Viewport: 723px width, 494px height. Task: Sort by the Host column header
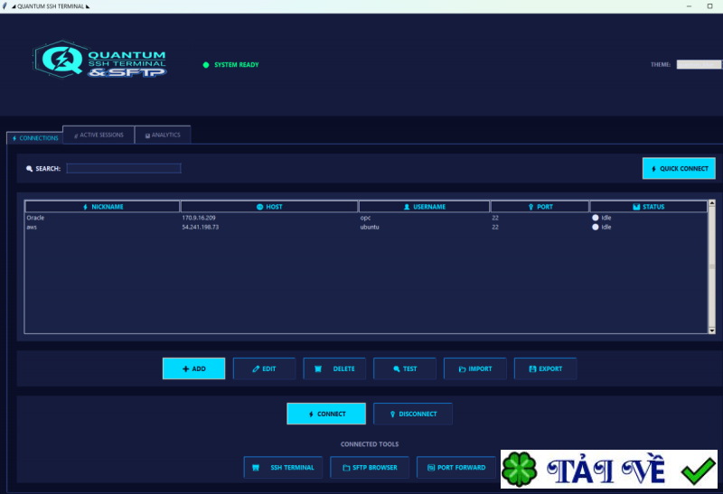pos(269,207)
